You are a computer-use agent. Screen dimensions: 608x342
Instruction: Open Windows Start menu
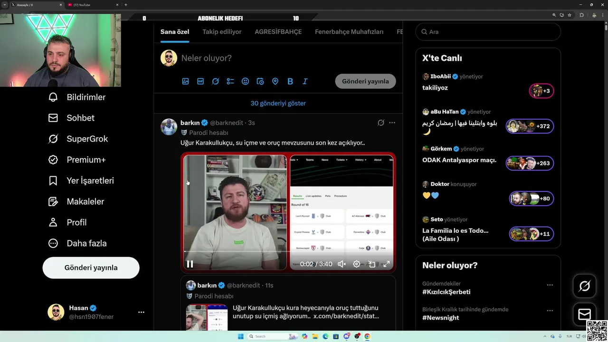[x=241, y=336]
